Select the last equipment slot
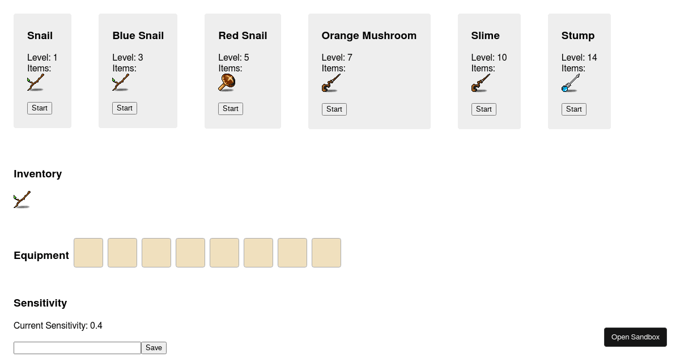This screenshot has height=357, width=680. pos(326,253)
